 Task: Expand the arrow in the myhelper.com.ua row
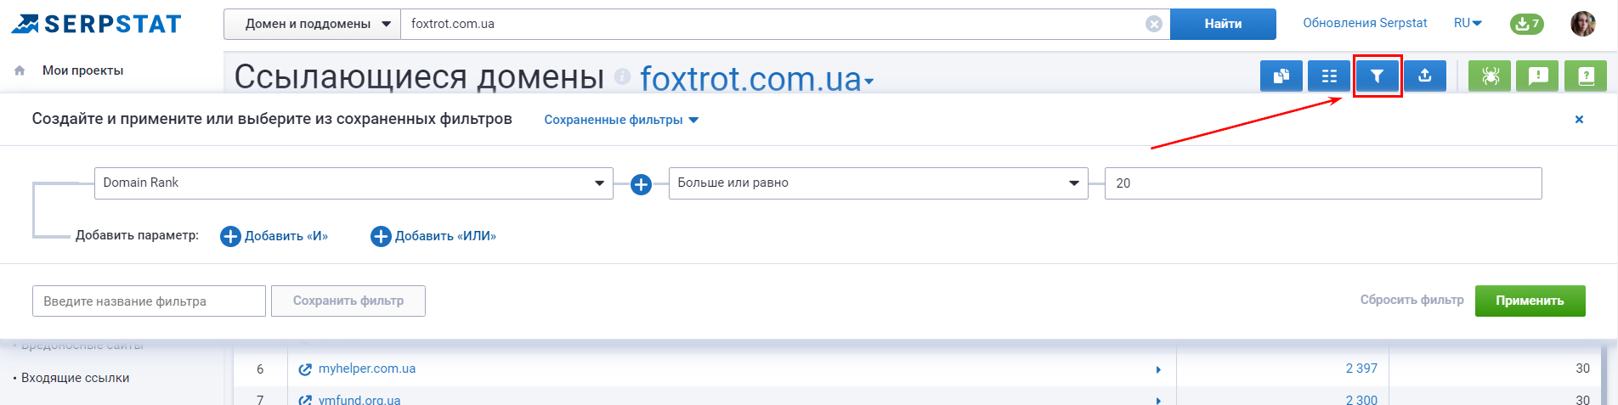click(1158, 369)
